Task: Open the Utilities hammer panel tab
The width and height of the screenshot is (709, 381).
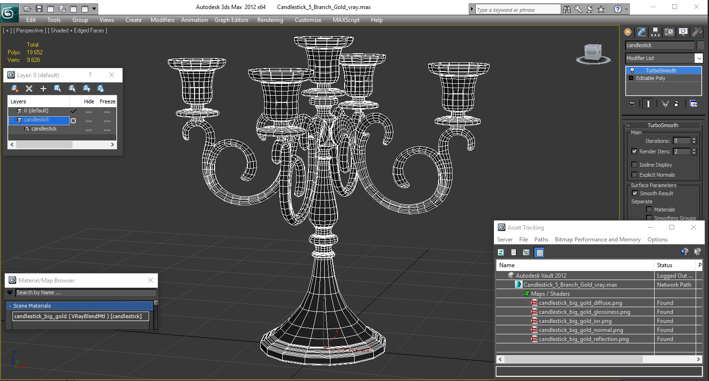Action: point(697,32)
